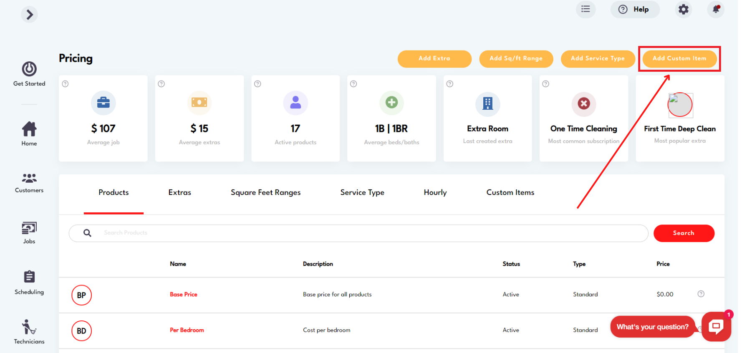
Task: Click the BD avatar badge
Action: (x=81, y=331)
